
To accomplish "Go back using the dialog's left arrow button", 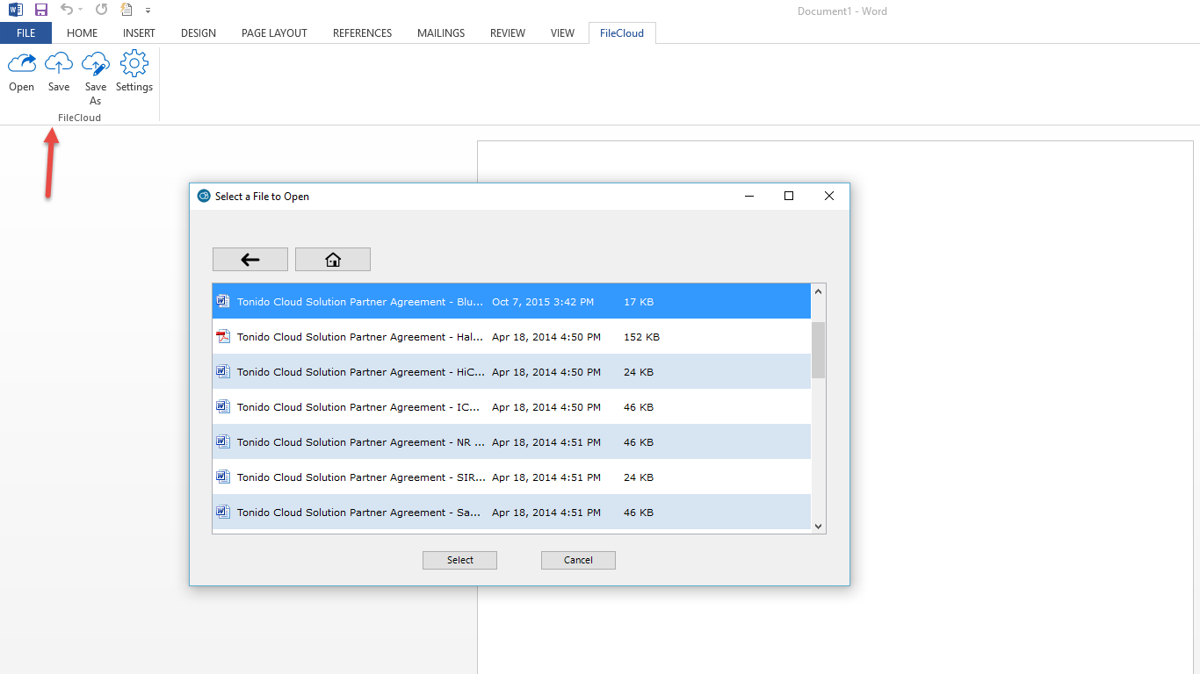I will pyautogui.click(x=250, y=260).
